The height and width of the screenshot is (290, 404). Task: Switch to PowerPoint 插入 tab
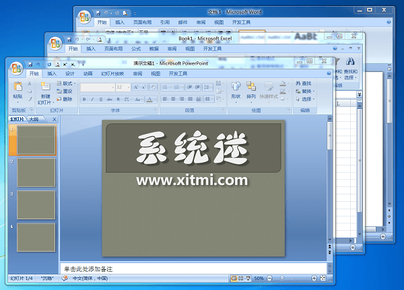[52, 73]
